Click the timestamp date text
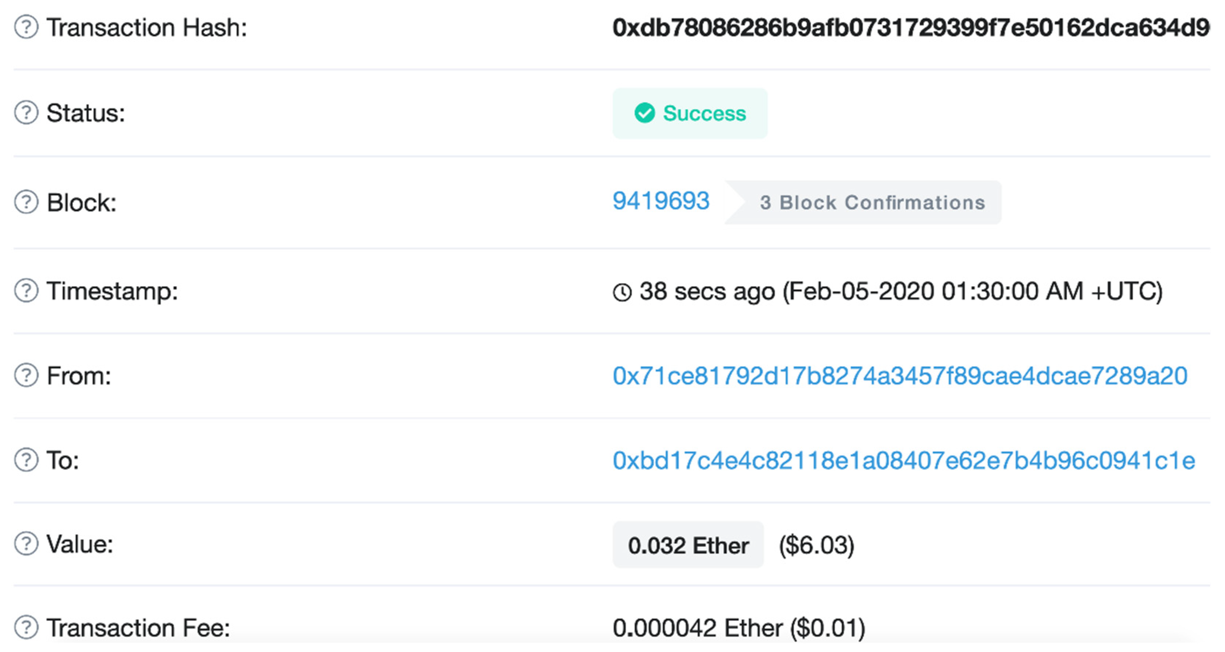Viewport: 1225px width, 652px height. (x=973, y=291)
